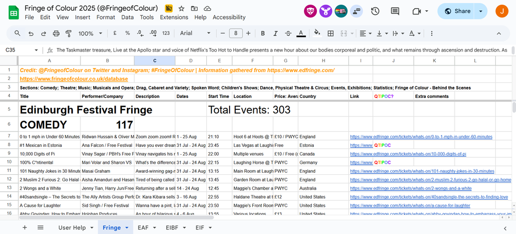Open the fill colour picker

pos(317,33)
